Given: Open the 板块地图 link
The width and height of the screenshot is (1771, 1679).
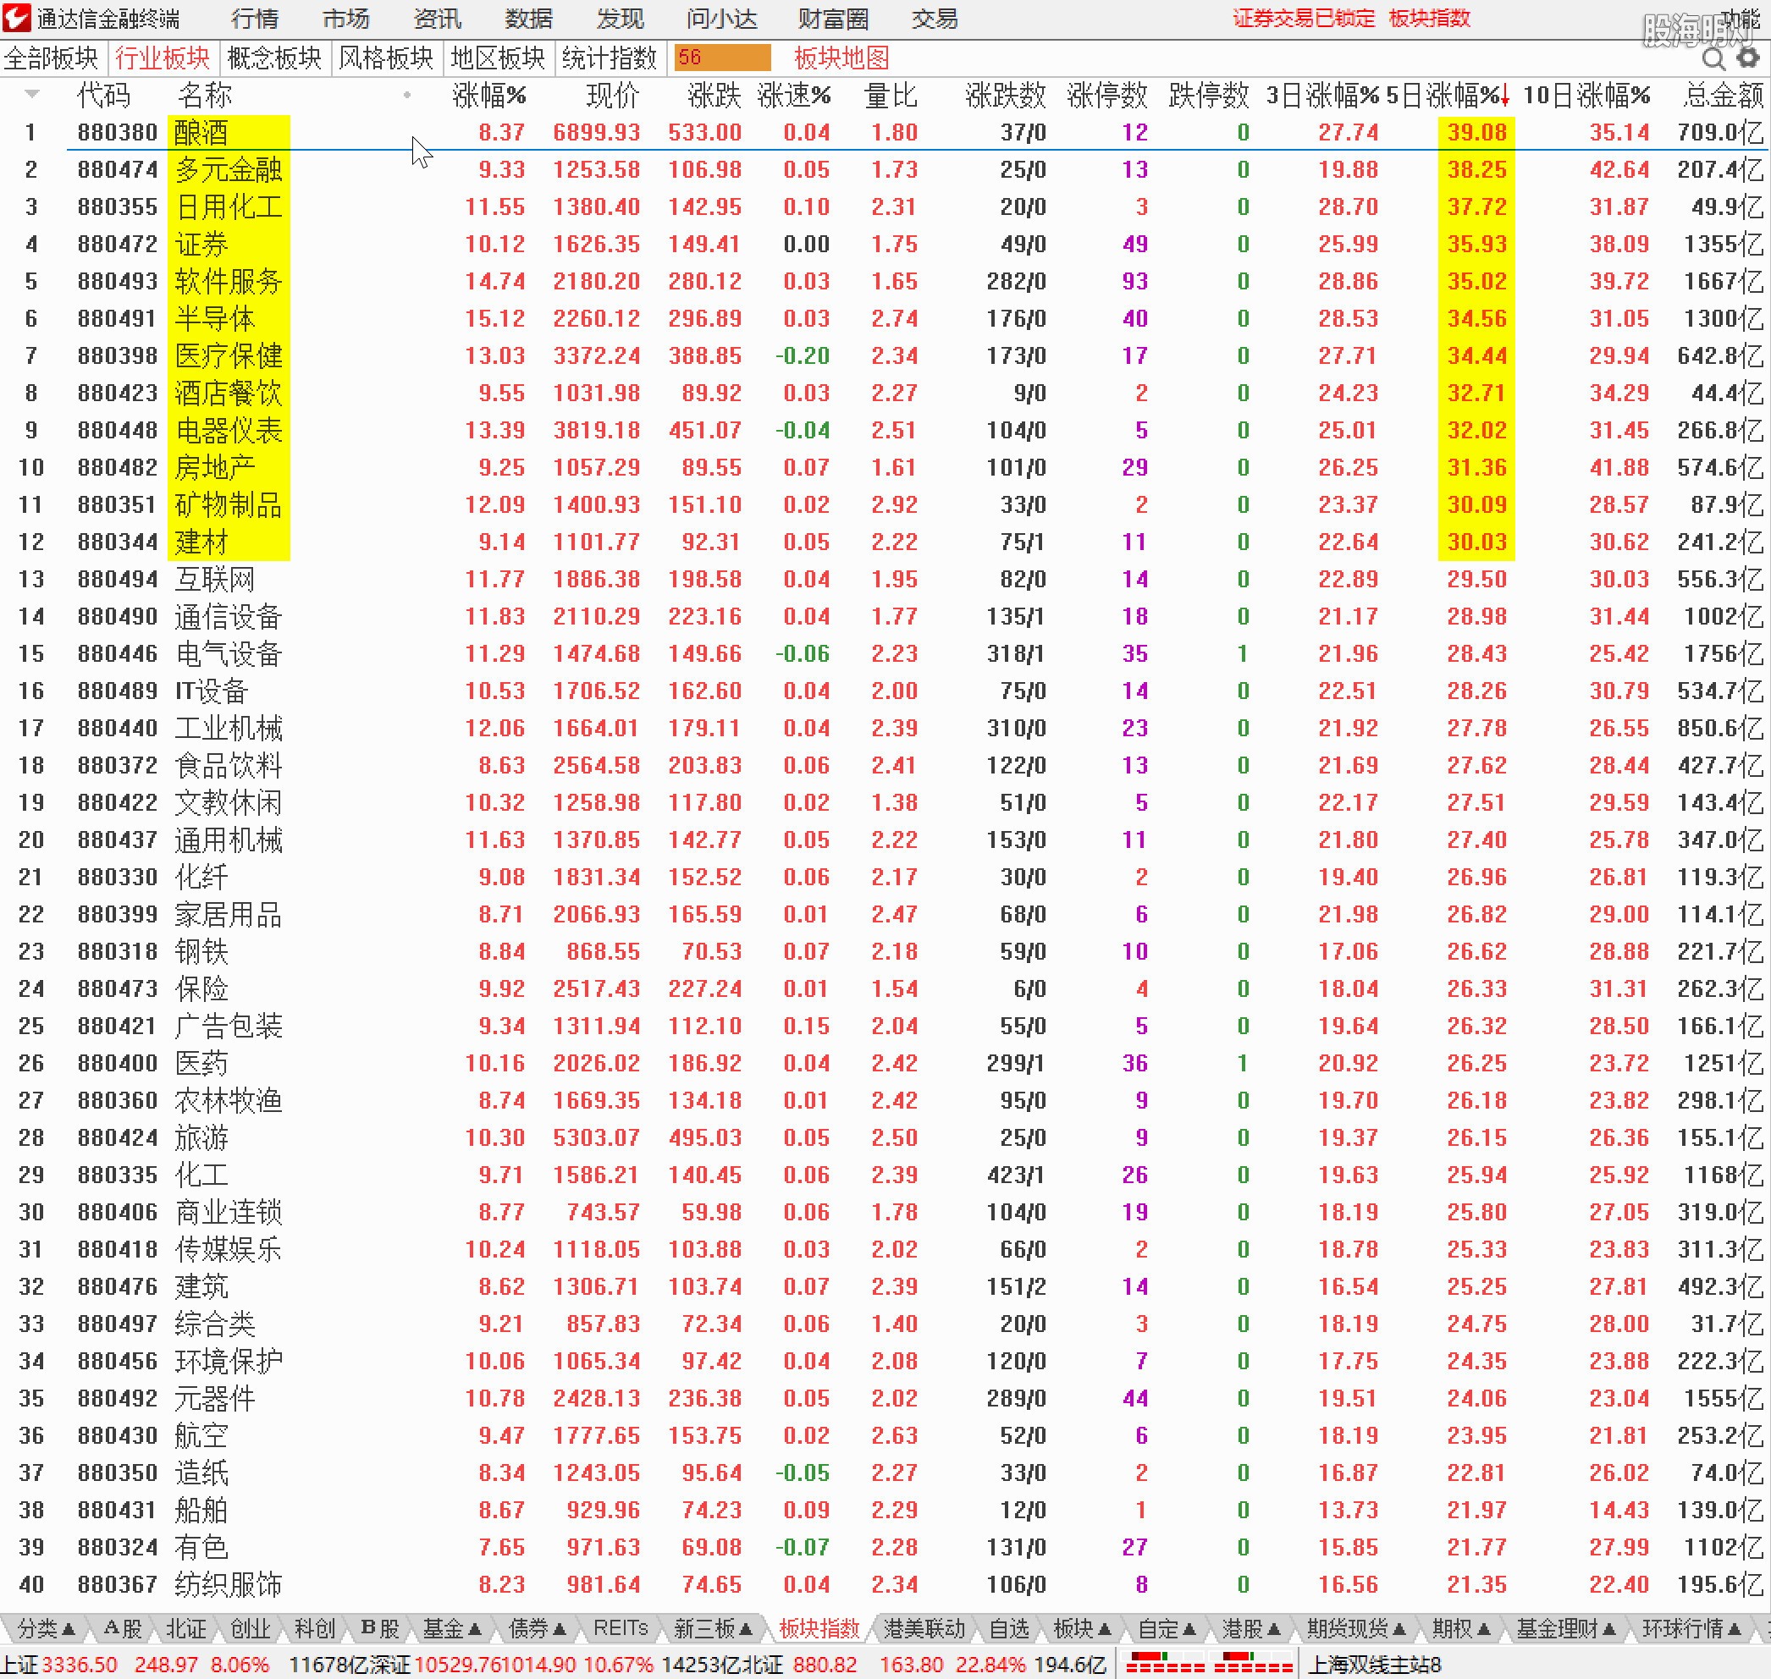Looking at the screenshot, I should coord(841,58).
